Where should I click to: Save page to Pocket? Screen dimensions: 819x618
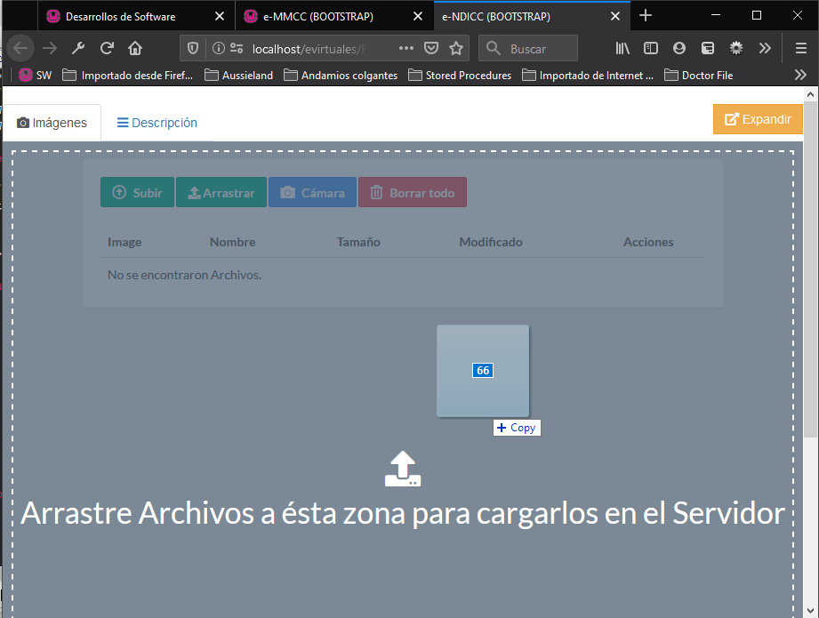(430, 48)
